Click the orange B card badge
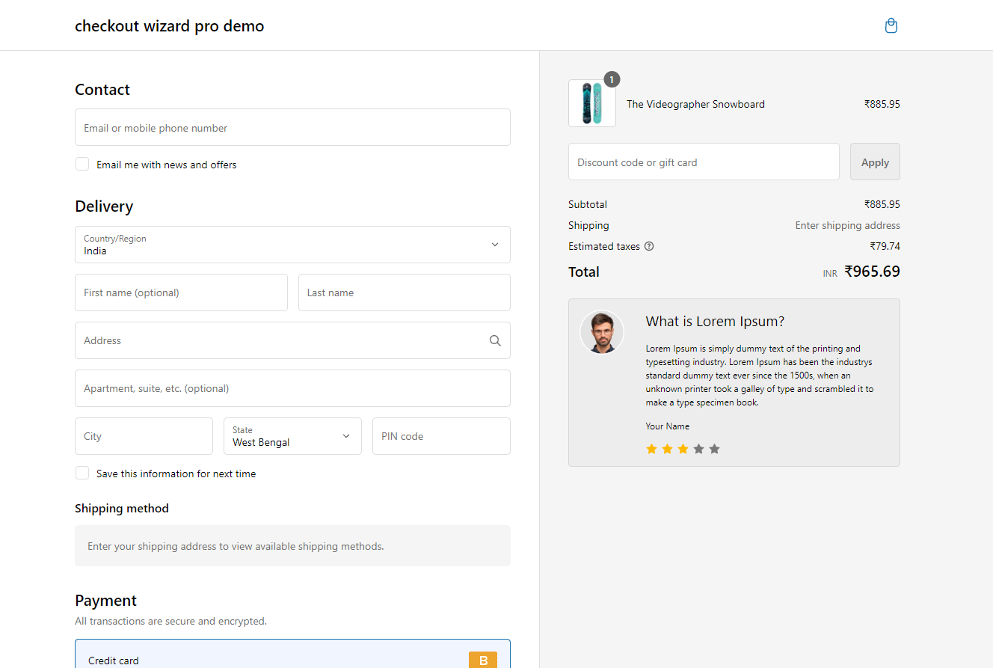 click(x=483, y=661)
